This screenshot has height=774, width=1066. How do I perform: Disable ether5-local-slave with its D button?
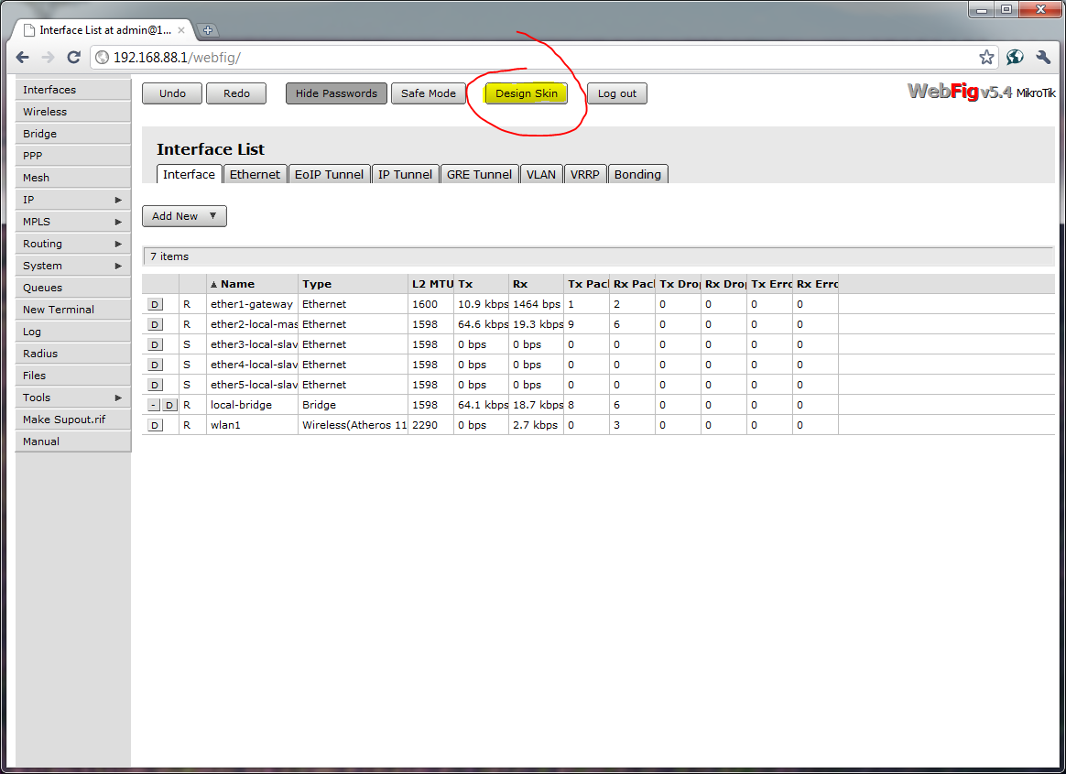point(155,385)
